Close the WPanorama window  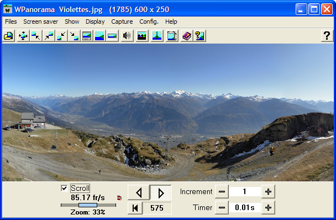pos(327,9)
